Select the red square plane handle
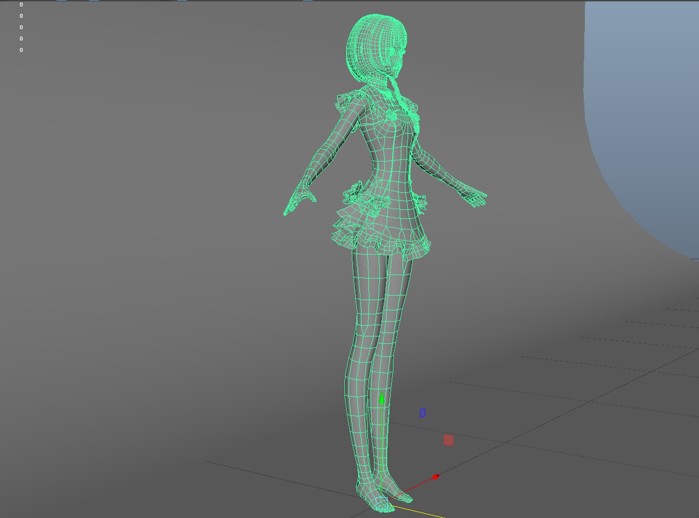This screenshot has height=518, width=699. 448,440
